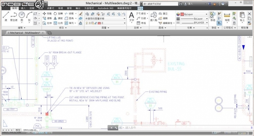
Task: Click the Paste (貼上) clipboard icon
Action: coord(242,17)
